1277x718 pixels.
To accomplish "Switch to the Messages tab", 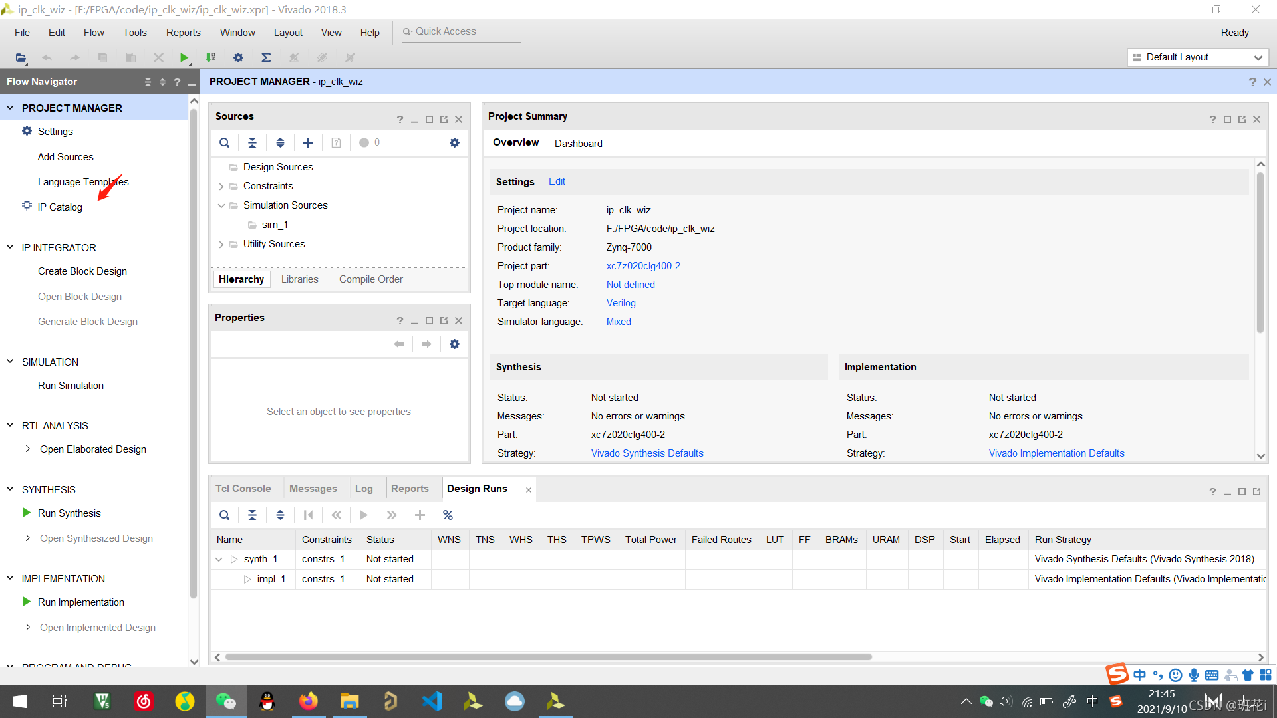I will click(x=313, y=489).
